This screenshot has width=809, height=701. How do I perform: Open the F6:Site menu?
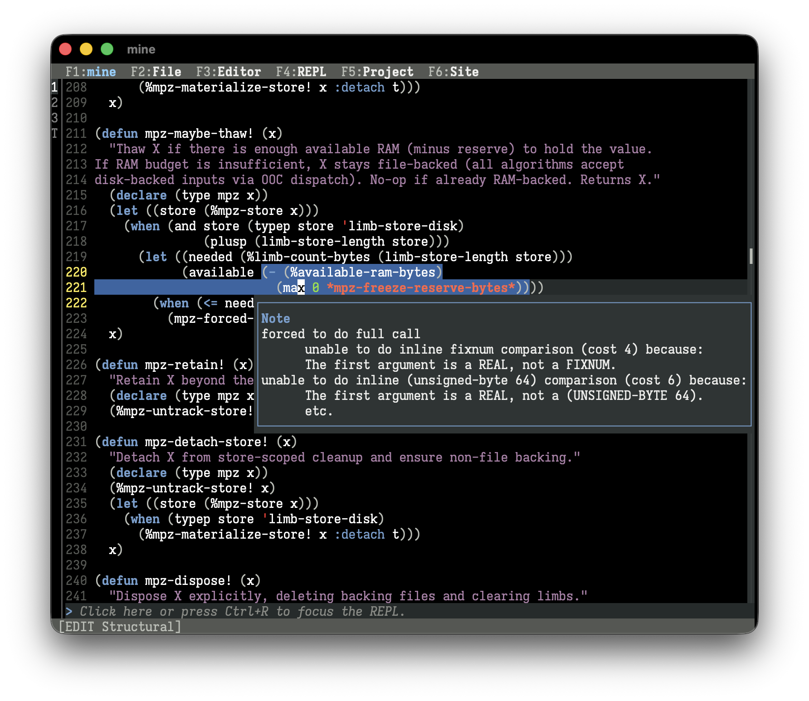click(453, 72)
